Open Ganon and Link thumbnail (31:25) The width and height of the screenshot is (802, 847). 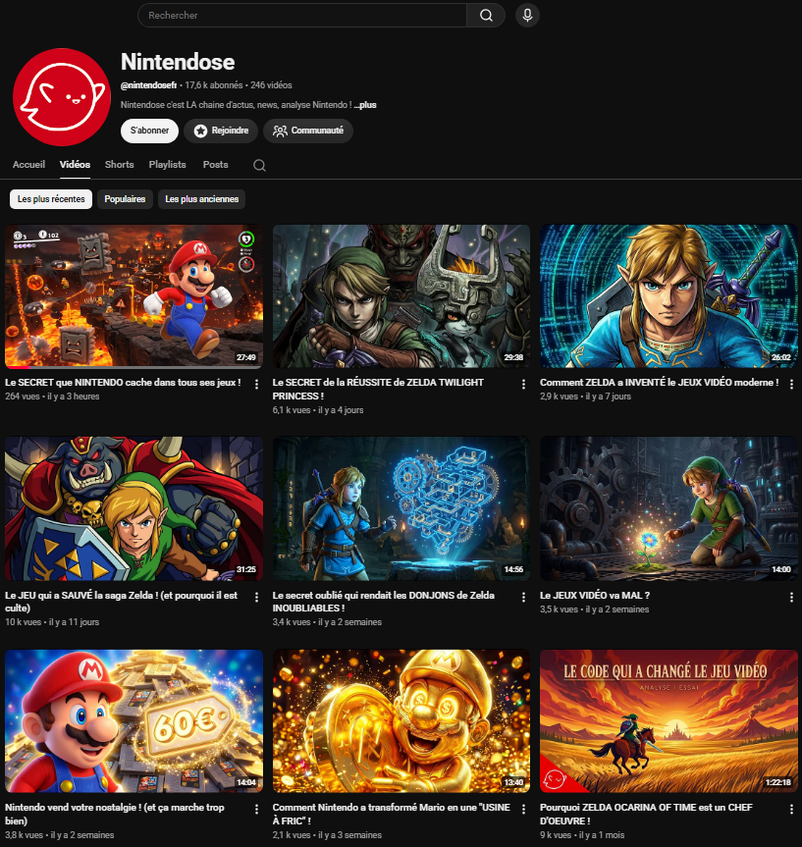[x=134, y=508]
